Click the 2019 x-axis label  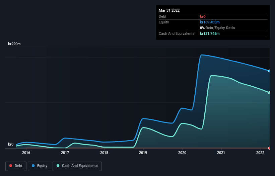coord(143,153)
